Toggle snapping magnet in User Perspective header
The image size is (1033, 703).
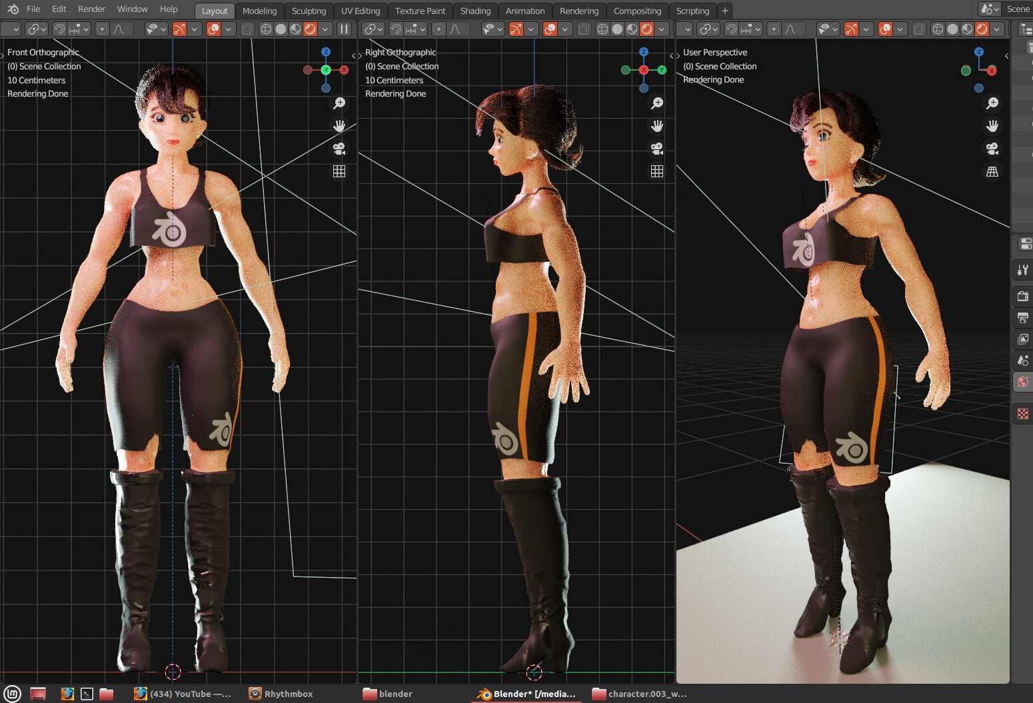731,29
